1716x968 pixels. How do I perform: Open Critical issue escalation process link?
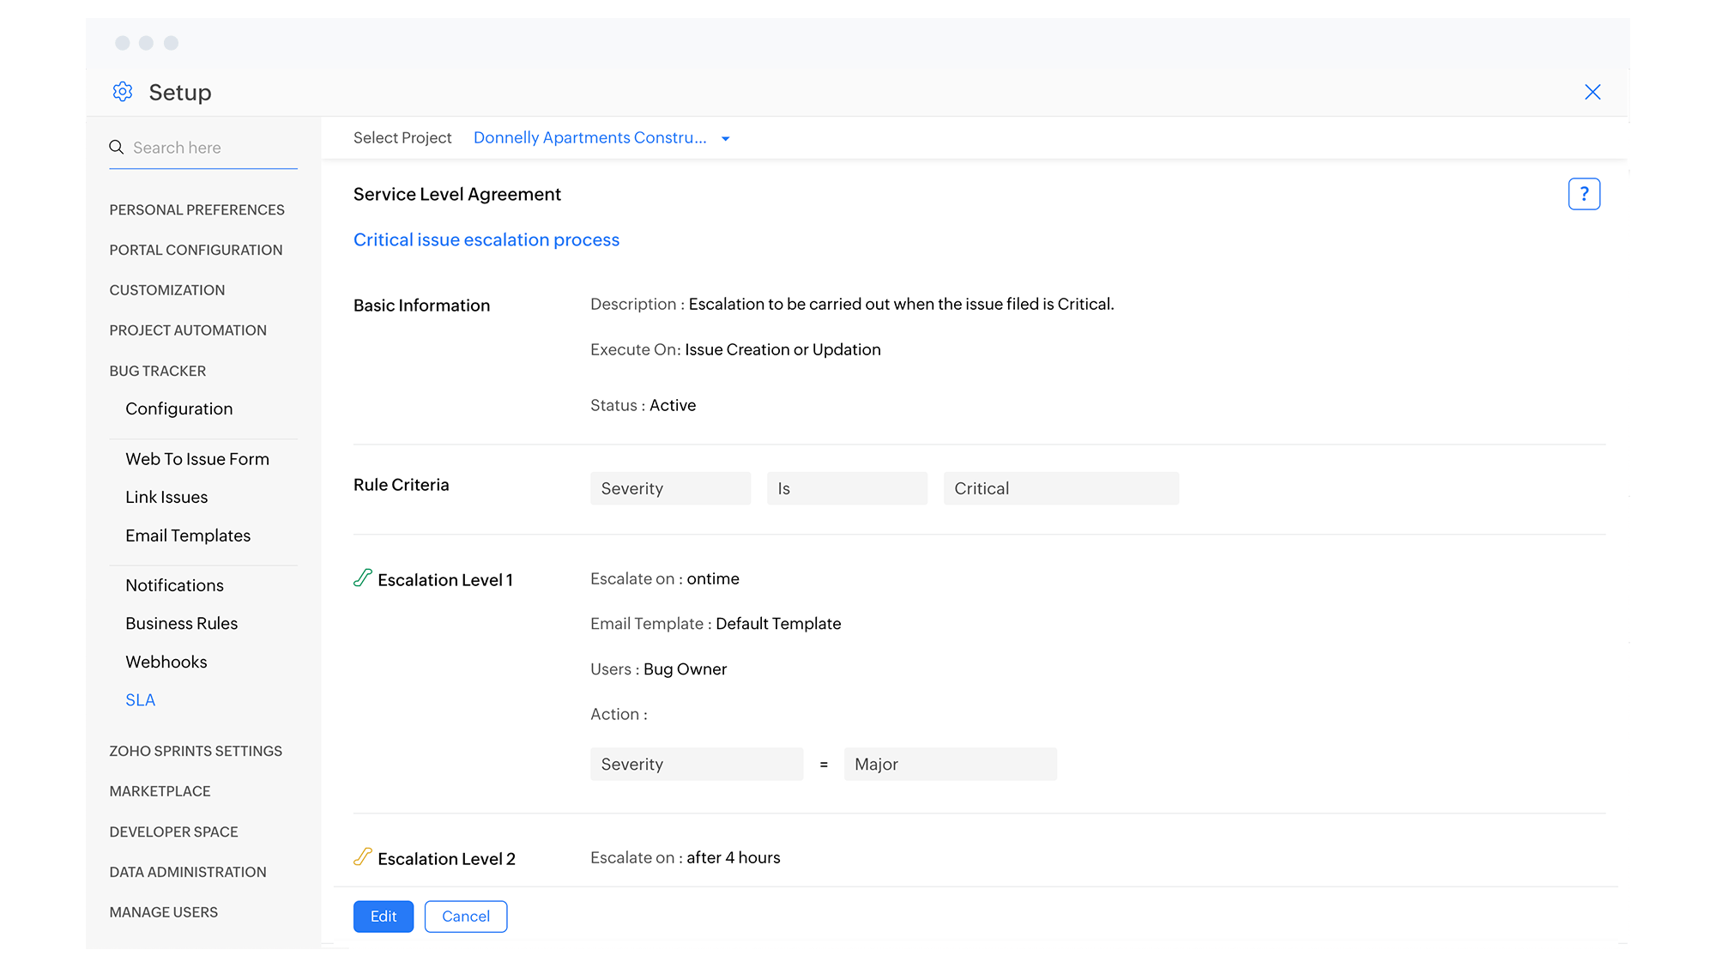pyautogui.click(x=486, y=240)
